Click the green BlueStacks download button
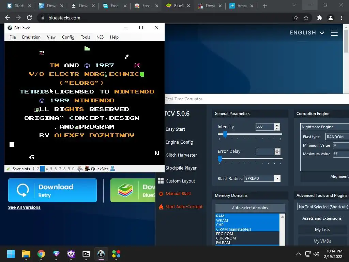This screenshot has height=262, width=349. click(133, 190)
